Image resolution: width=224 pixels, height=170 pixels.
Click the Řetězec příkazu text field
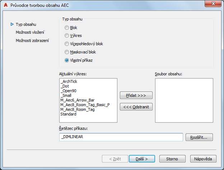tap(121, 137)
